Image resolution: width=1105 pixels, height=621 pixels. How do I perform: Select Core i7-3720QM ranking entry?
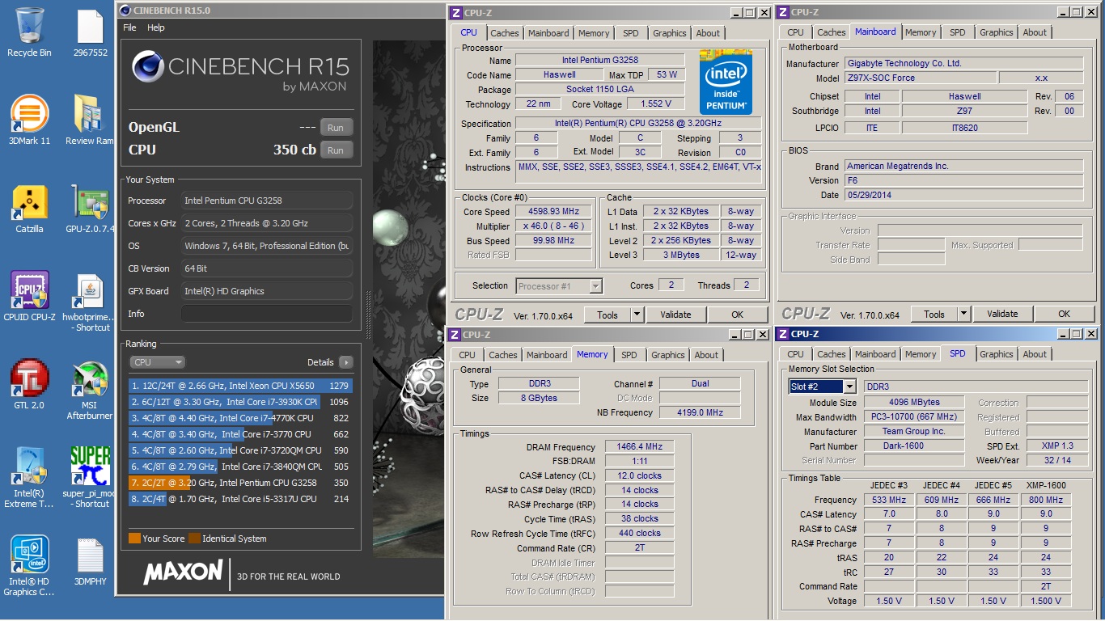coord(240,450)
